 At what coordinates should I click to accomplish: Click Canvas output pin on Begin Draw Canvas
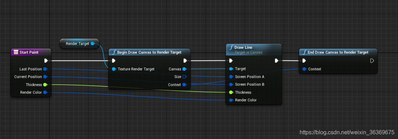185,69
